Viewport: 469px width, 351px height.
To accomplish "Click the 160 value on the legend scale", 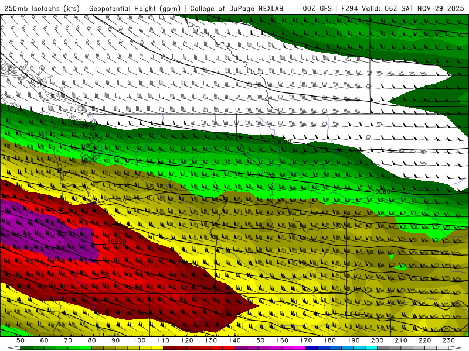I will click(x=282, y=340).
